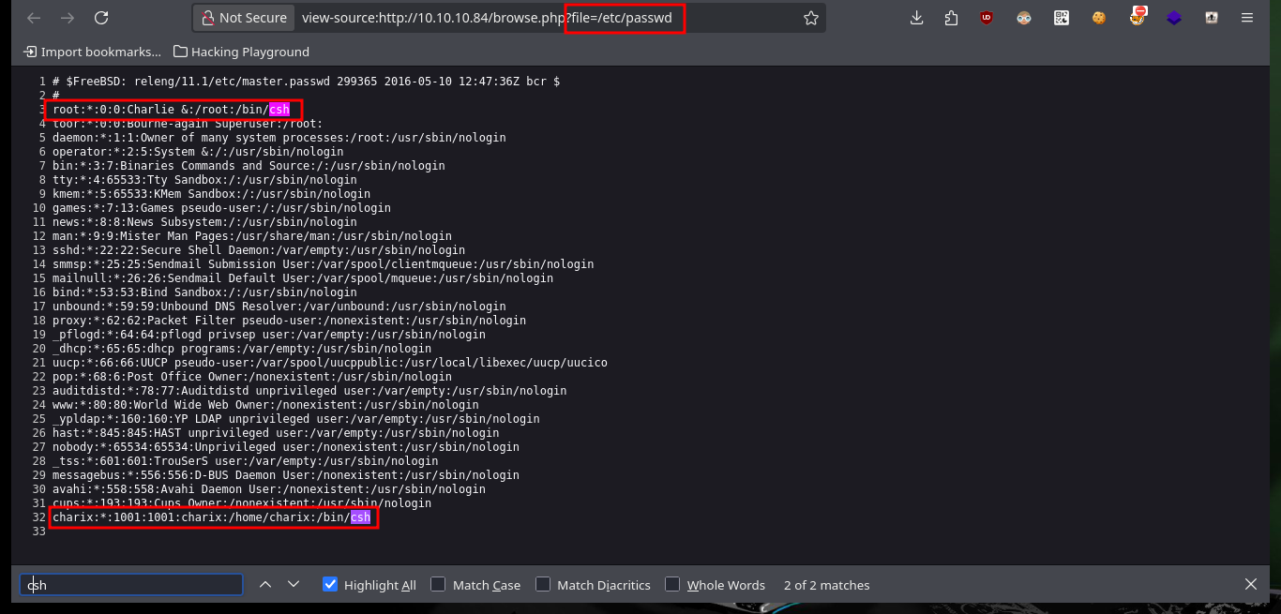The height and width of the screenshot is (614, 1281).
Task: Click the sshd Secure Shell Daemon line
Action: 259,250
